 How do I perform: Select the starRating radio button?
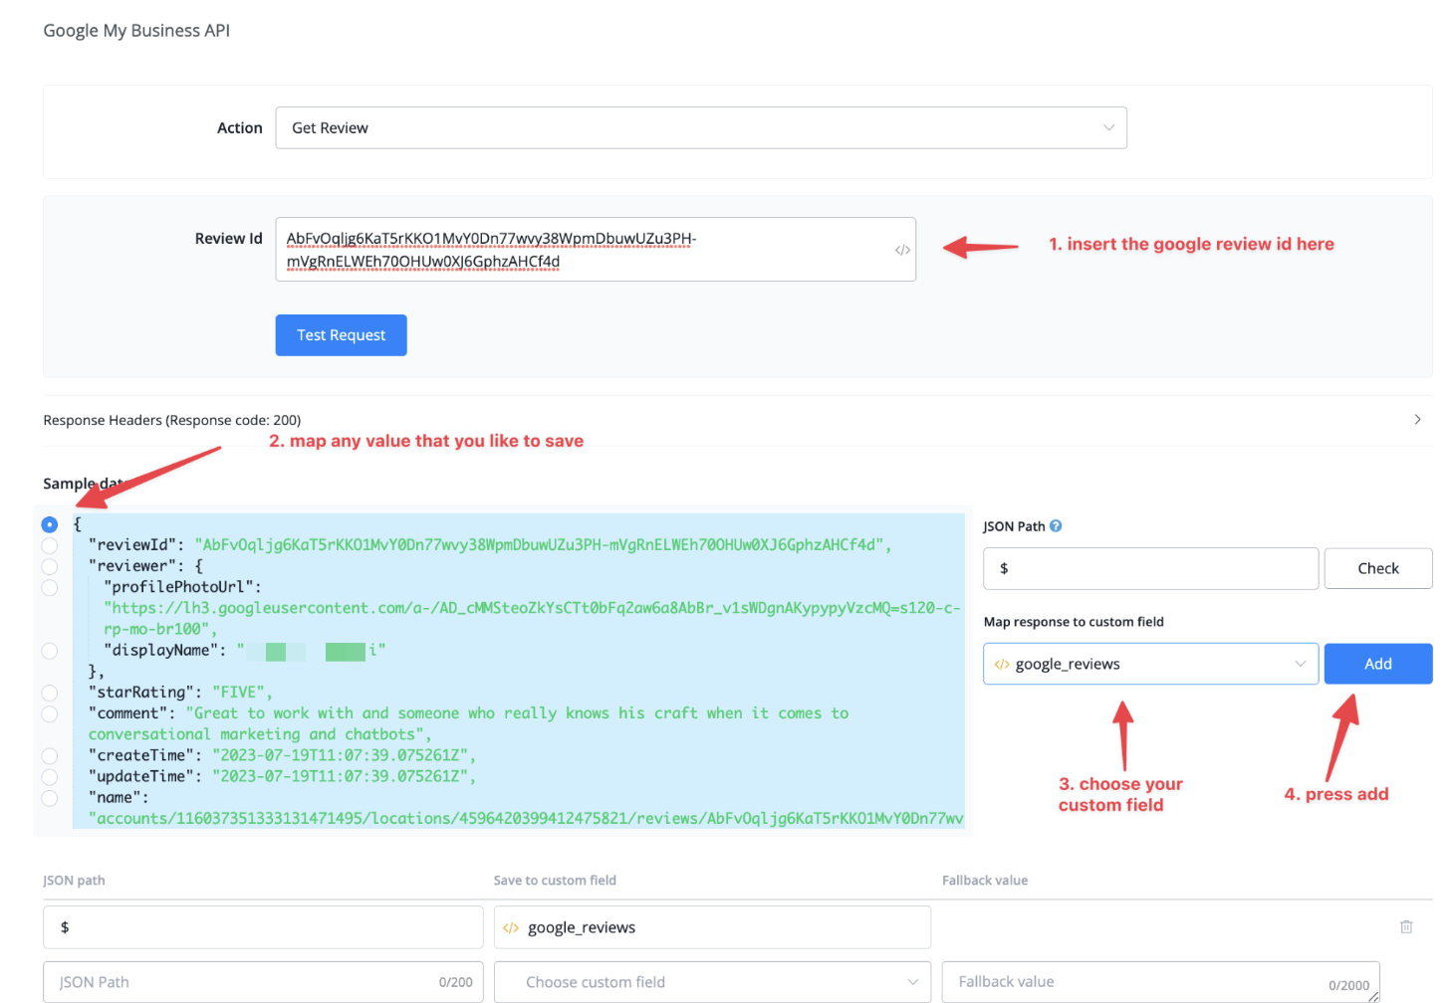[50, 693]
